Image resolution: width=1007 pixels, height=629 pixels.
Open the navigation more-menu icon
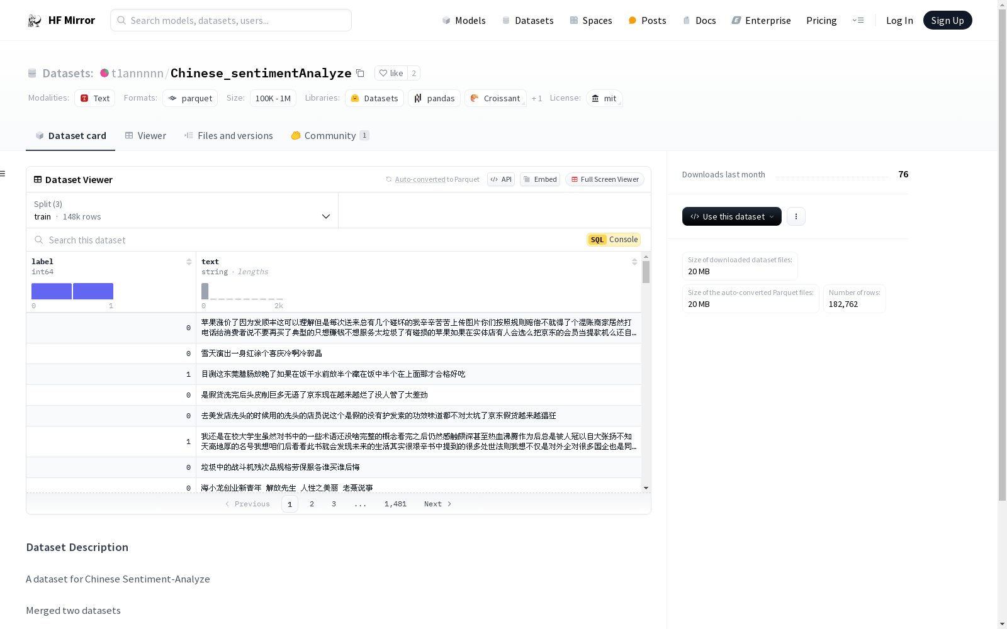click(858, 20)
